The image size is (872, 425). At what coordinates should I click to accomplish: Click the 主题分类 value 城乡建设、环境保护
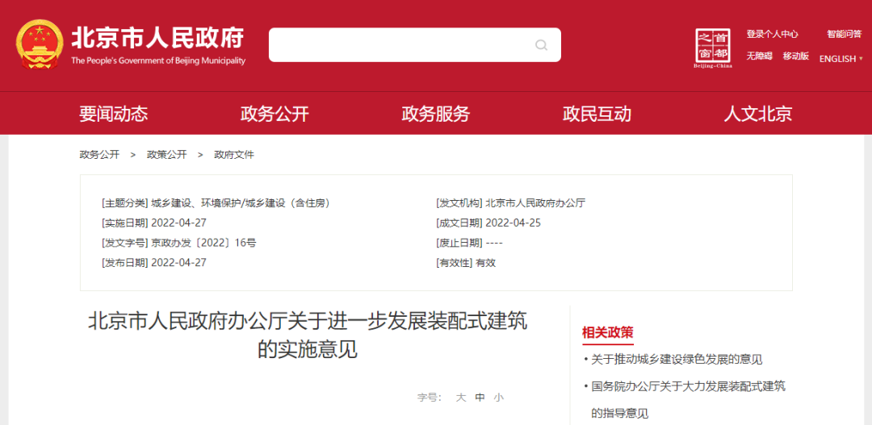tap(241, 203)
